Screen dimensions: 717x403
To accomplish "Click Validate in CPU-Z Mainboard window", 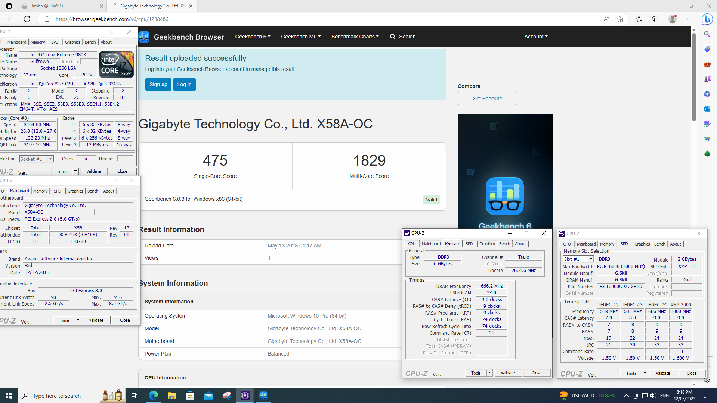I will [x=96, y=320].
